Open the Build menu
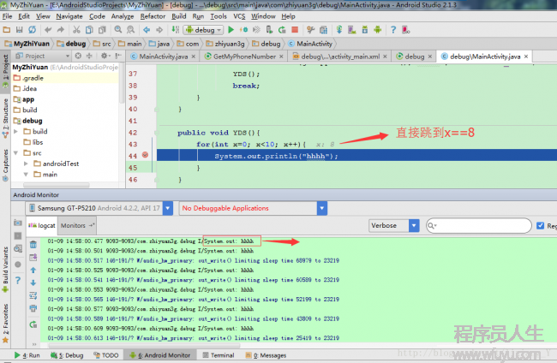This screenshot has width=557, height=363. (x=179, y=16)
